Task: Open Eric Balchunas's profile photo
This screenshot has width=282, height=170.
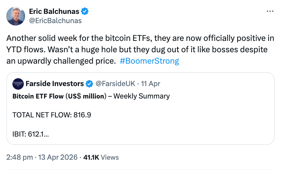Action: [16, 16]
